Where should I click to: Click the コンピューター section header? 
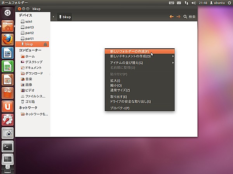tap(30, 50)
